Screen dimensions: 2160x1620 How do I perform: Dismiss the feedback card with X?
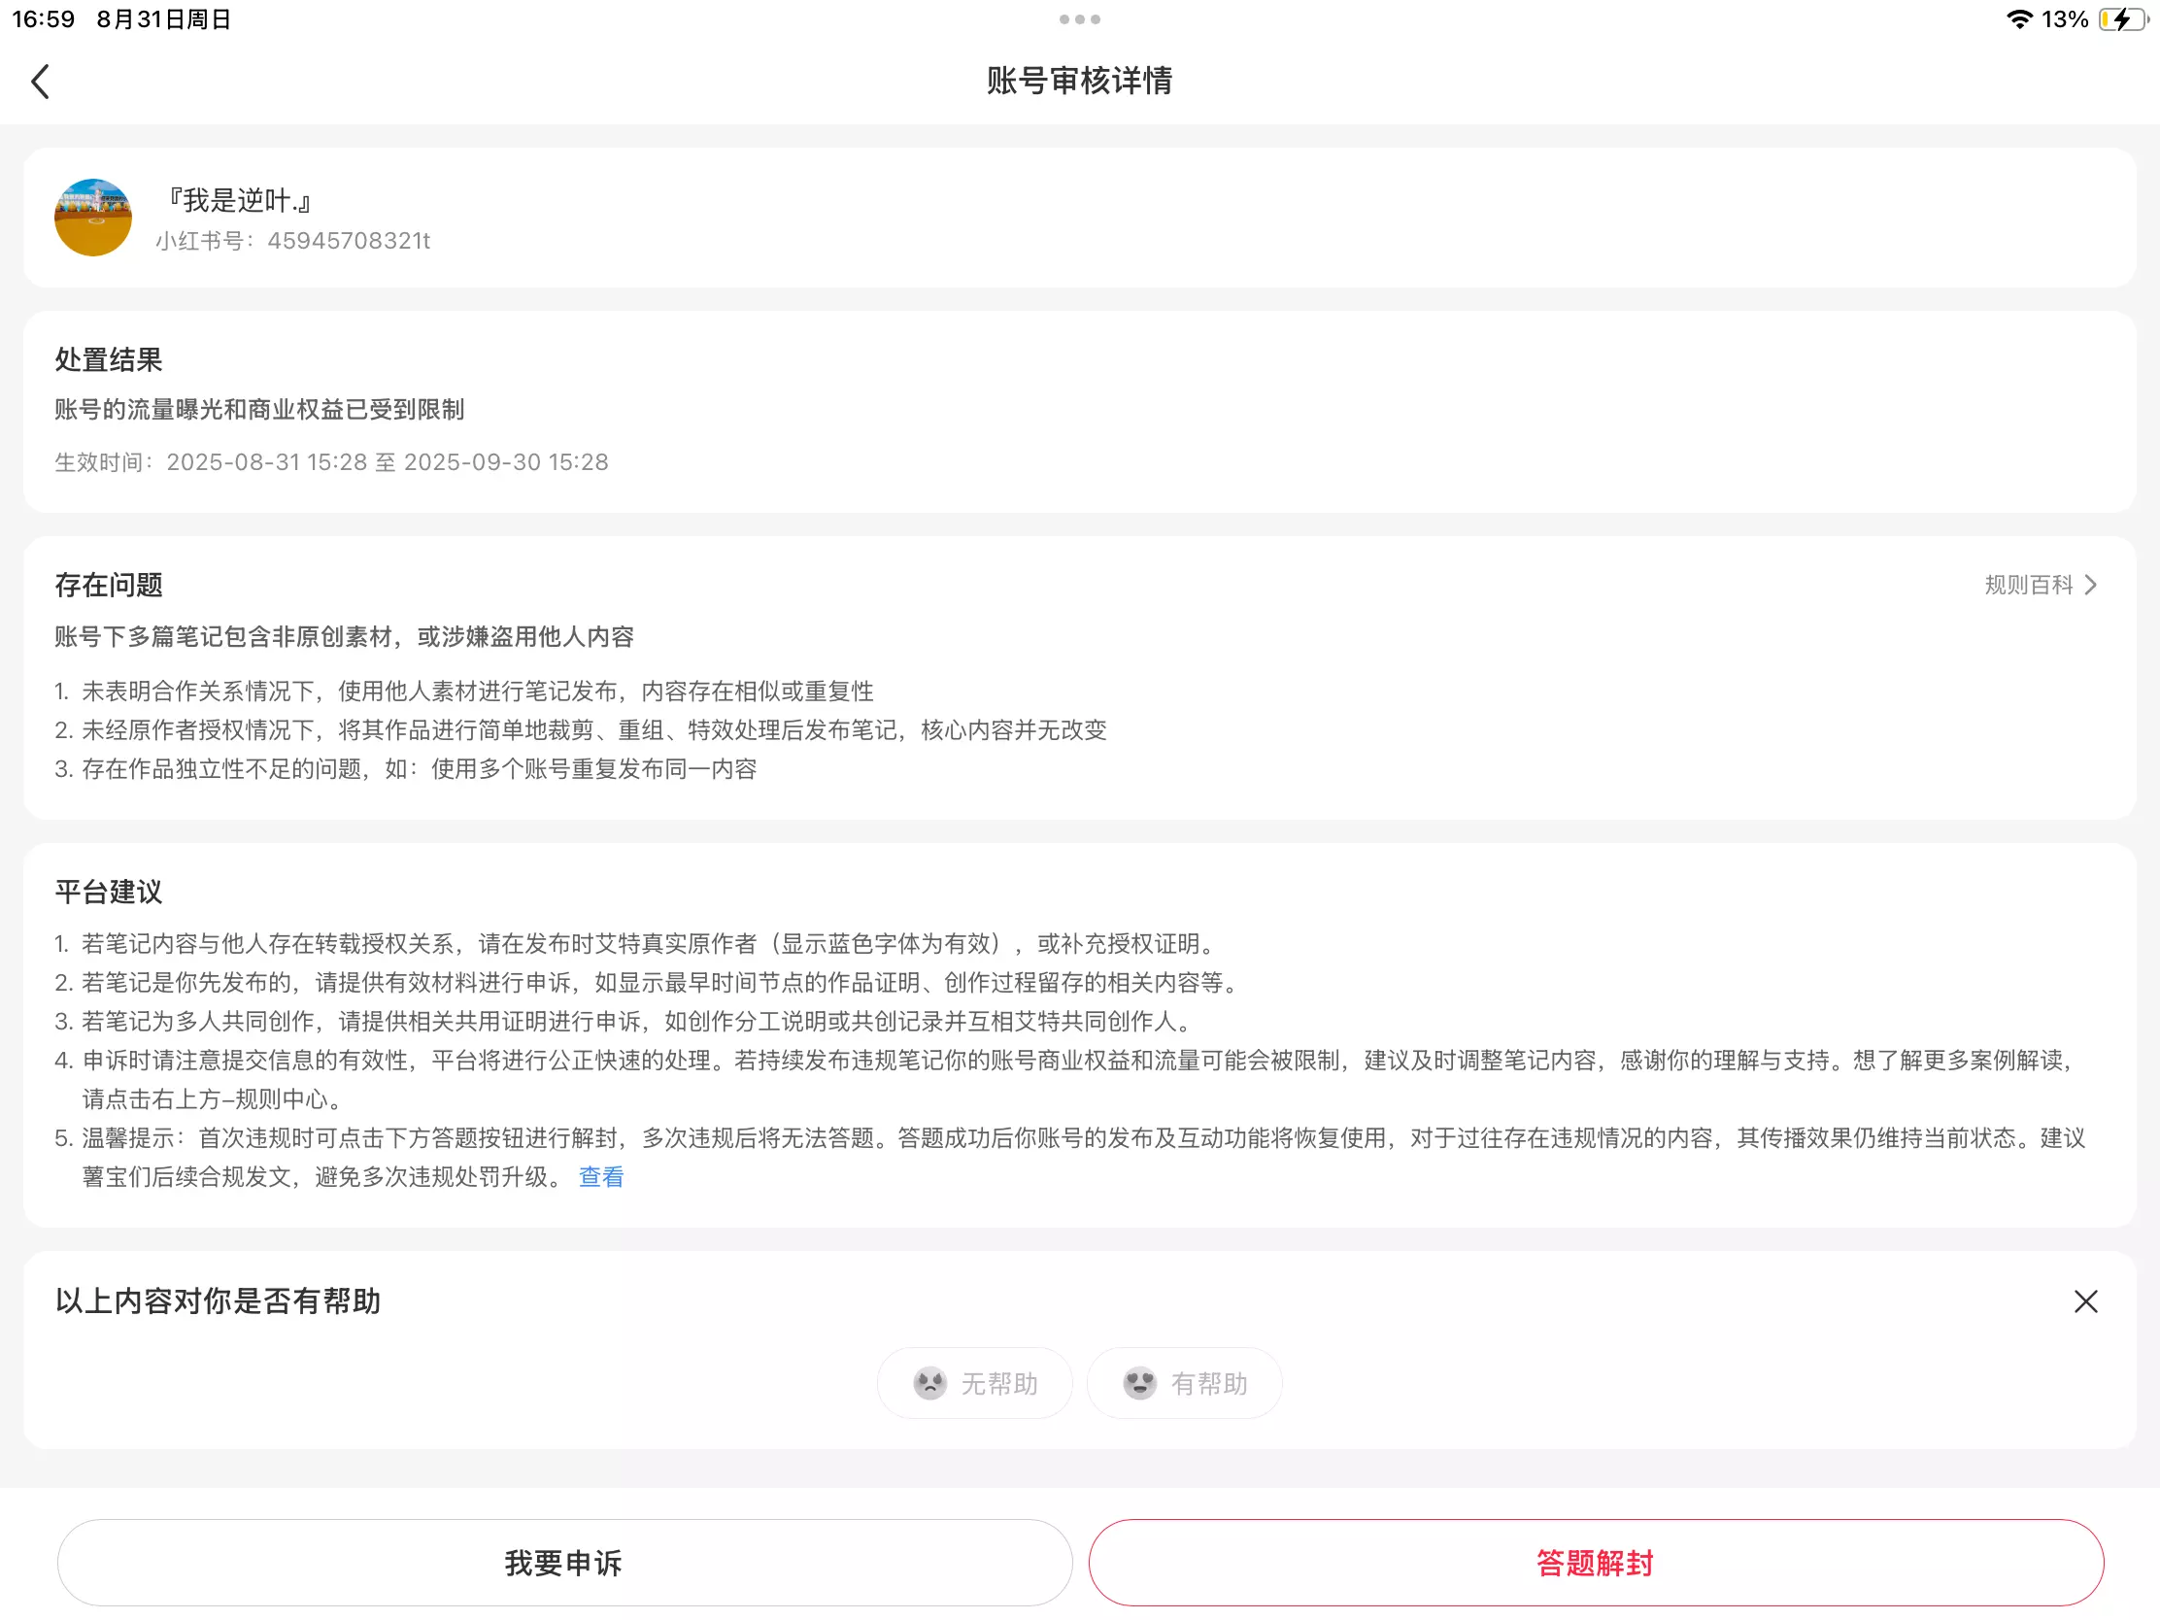pos(2085,1300)
